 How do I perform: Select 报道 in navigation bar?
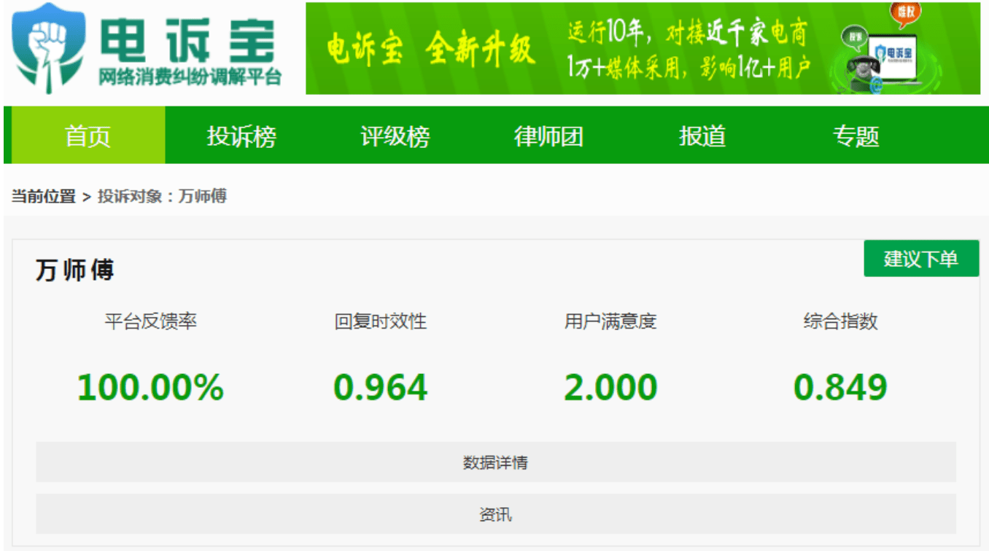point(702,136)
